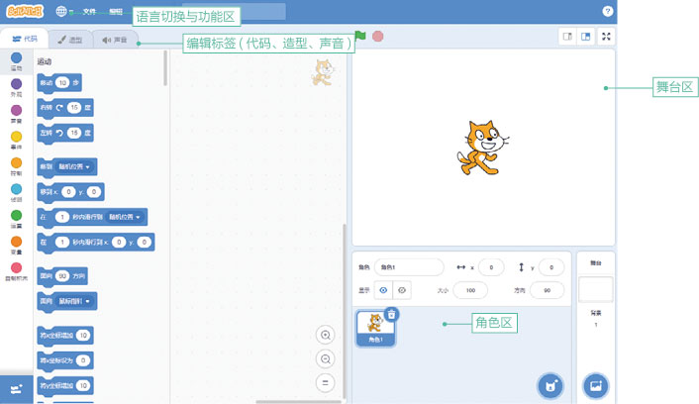The image size is (699, 404).
Task: Hide the sprite with crossed-eye icon
Action: [x=402, y=290]
